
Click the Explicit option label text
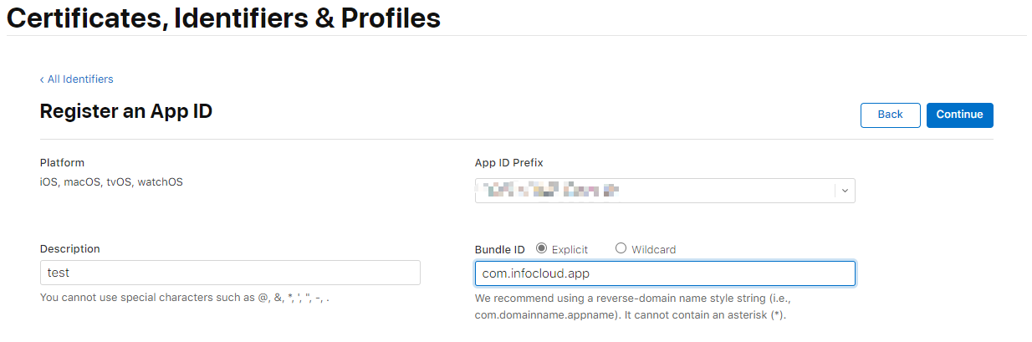[x=570, y=249]
